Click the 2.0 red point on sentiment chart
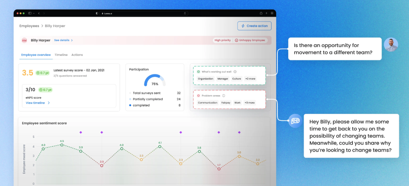 point(102,166)
